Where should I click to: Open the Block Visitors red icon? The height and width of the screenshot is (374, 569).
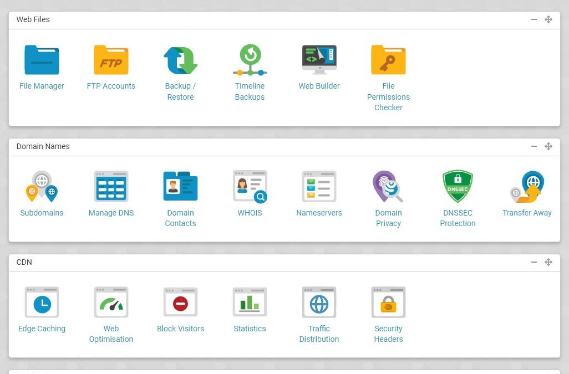point(180,302)
